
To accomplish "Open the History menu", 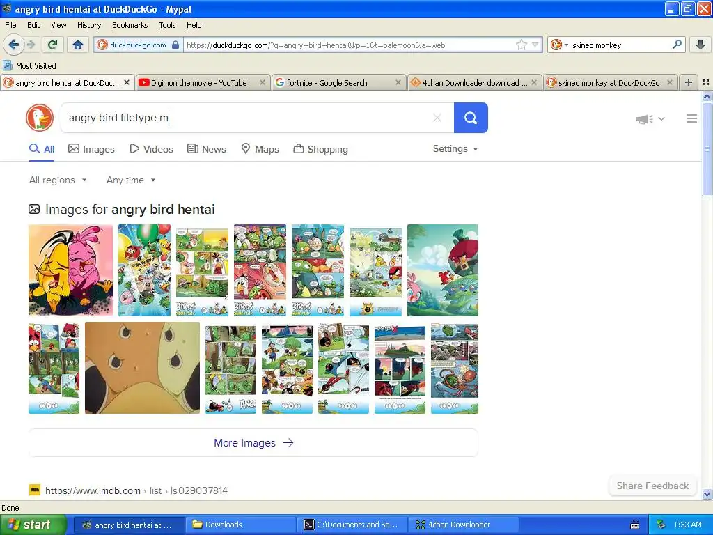I will coord(88,25).
